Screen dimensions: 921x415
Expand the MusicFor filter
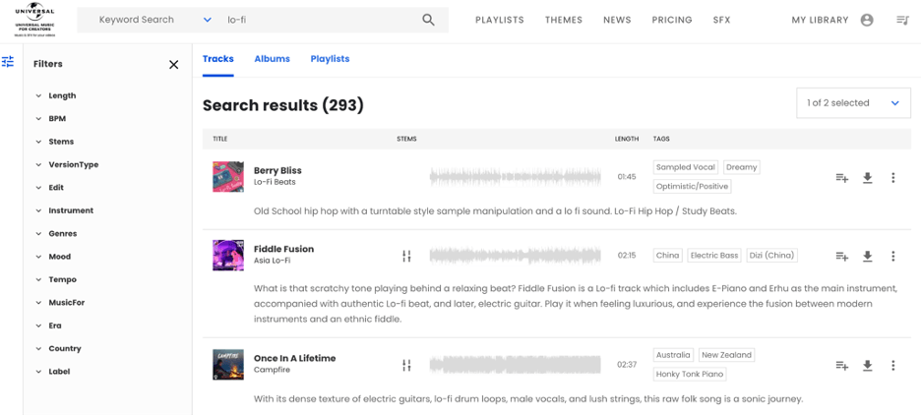point(60,302)
